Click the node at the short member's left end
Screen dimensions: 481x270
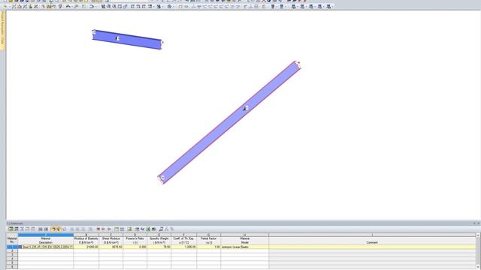[x=94, y=32]
